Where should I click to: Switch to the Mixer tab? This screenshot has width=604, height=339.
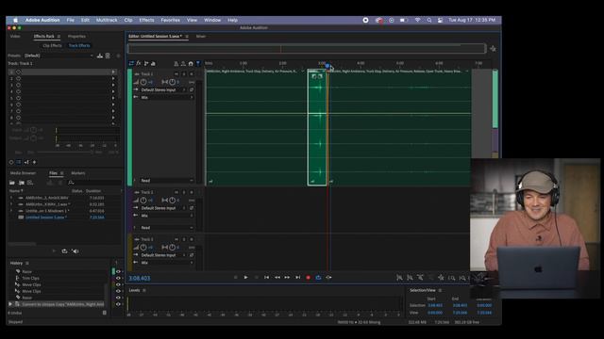[x=201, y=36]
